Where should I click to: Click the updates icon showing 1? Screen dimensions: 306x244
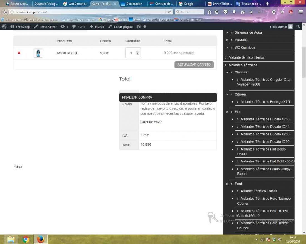point(64,27)
